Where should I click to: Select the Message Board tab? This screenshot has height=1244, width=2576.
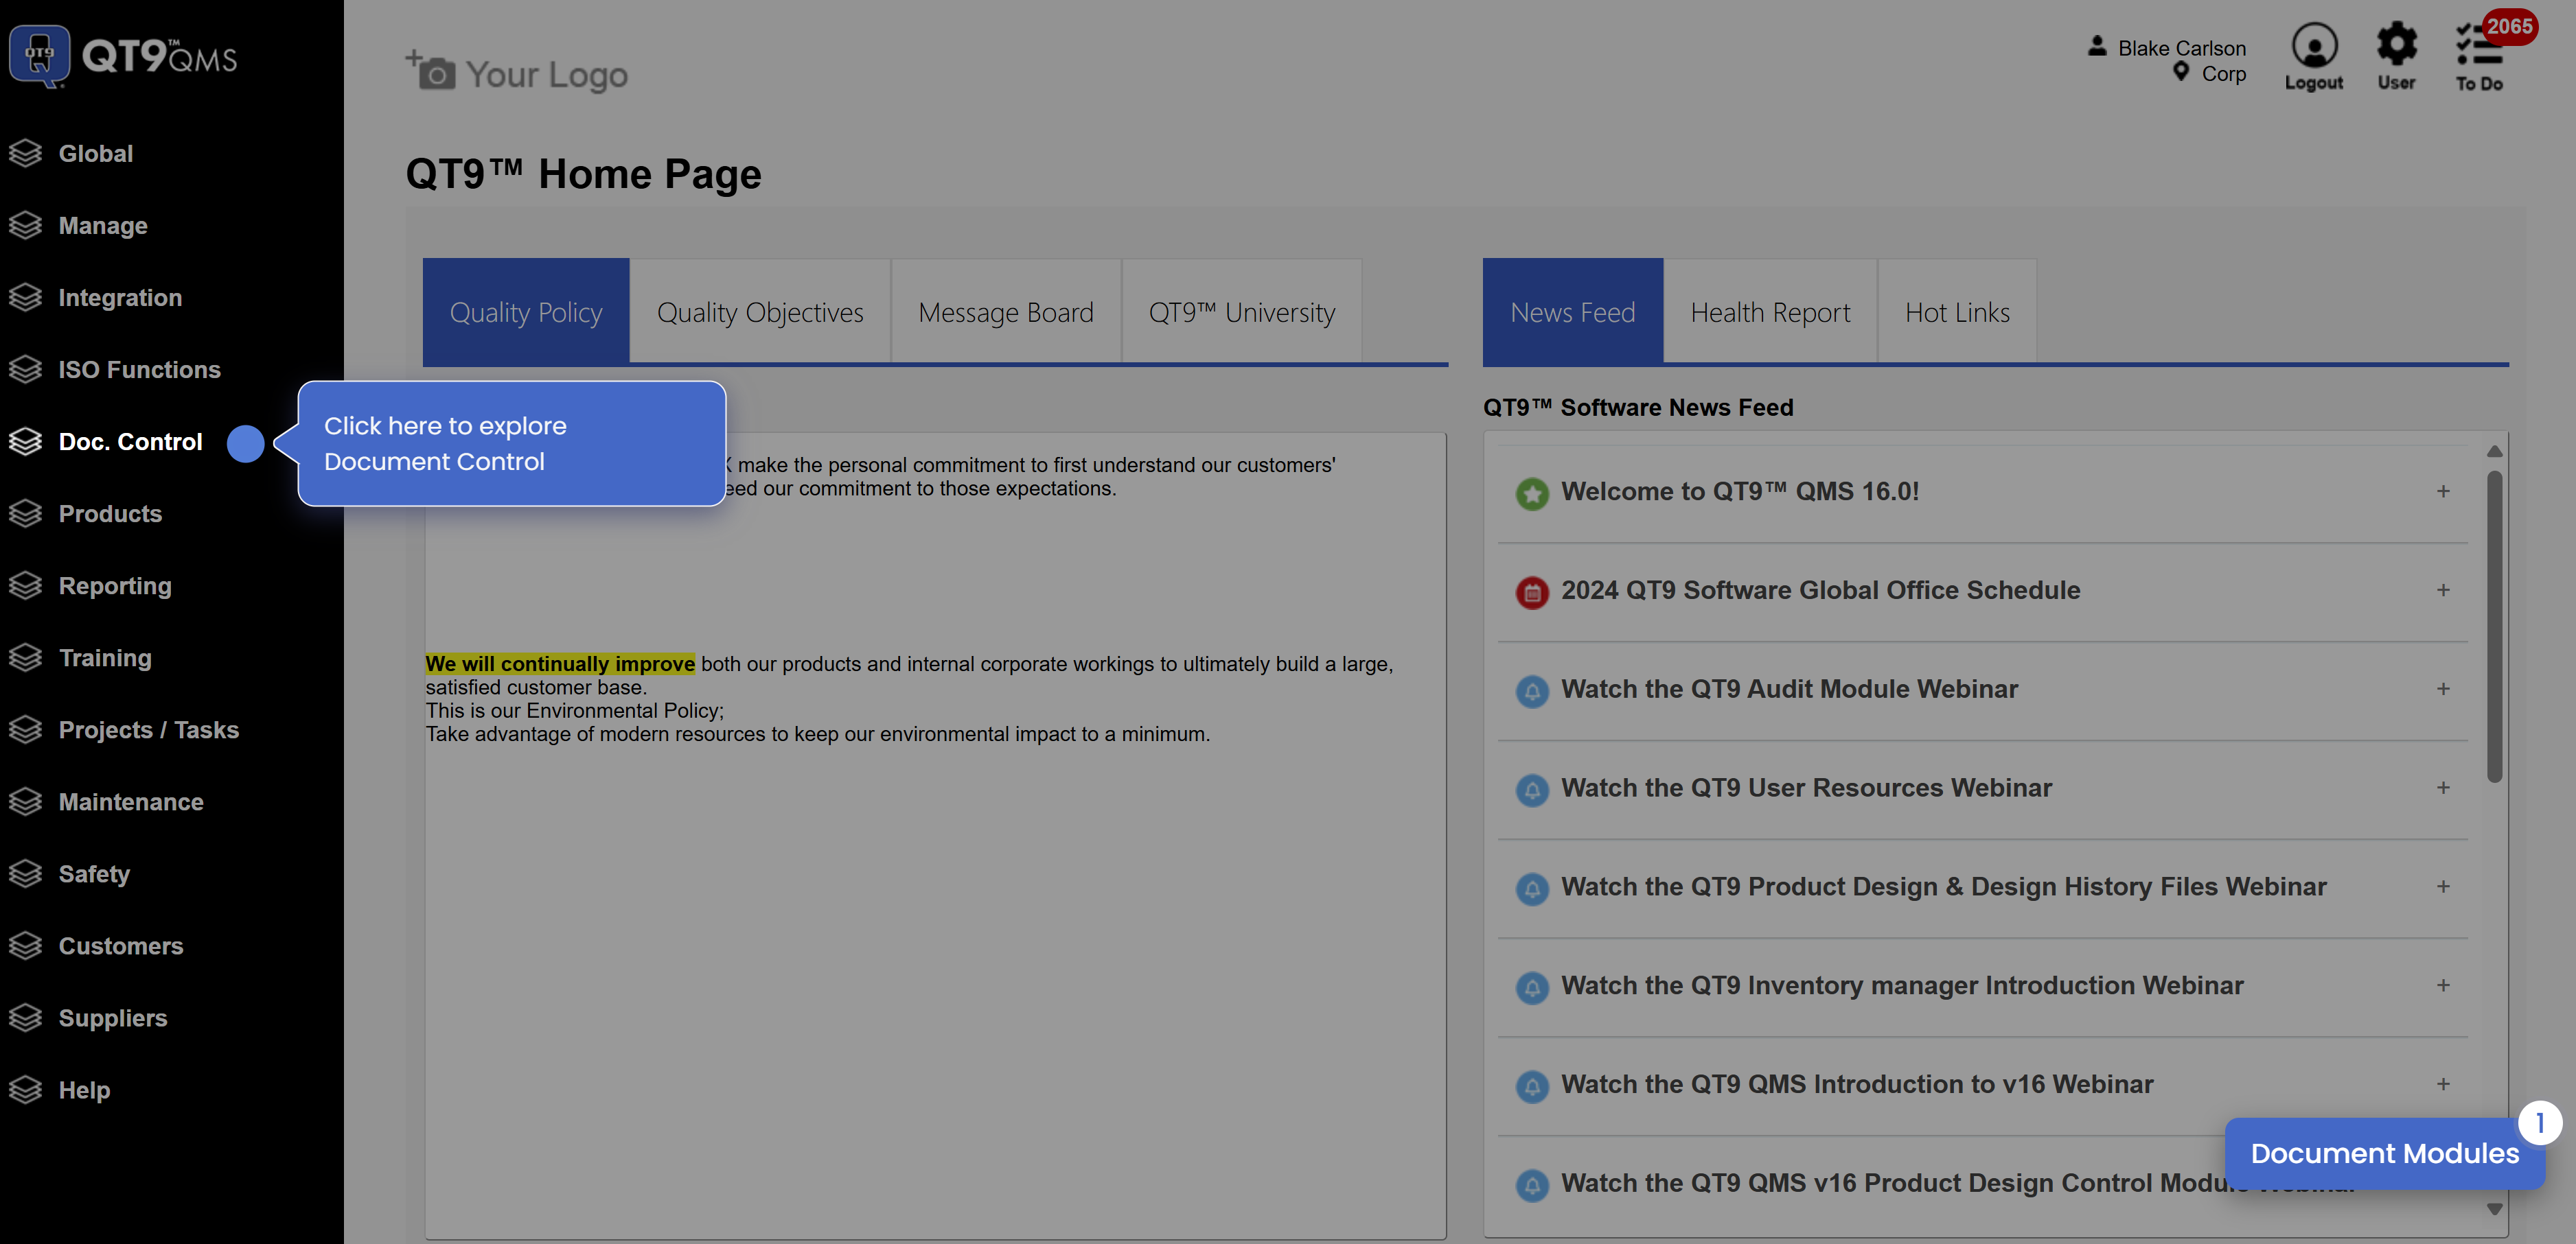pyautogui.click(x=1005, y=313)
